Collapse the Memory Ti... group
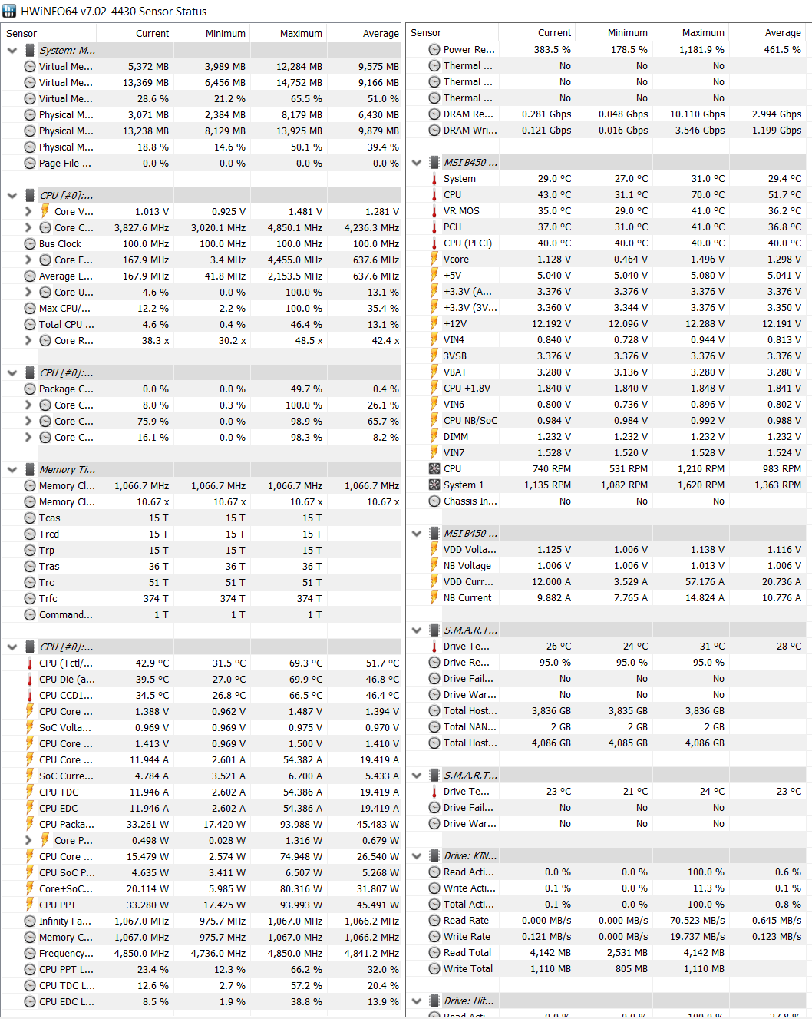Screen dimensions: 812x1019 12,469
